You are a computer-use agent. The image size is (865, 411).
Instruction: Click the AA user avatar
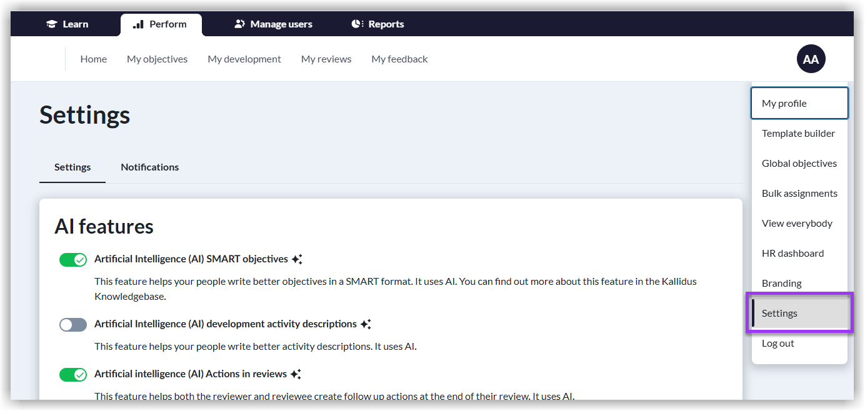[x=811, y=59]
